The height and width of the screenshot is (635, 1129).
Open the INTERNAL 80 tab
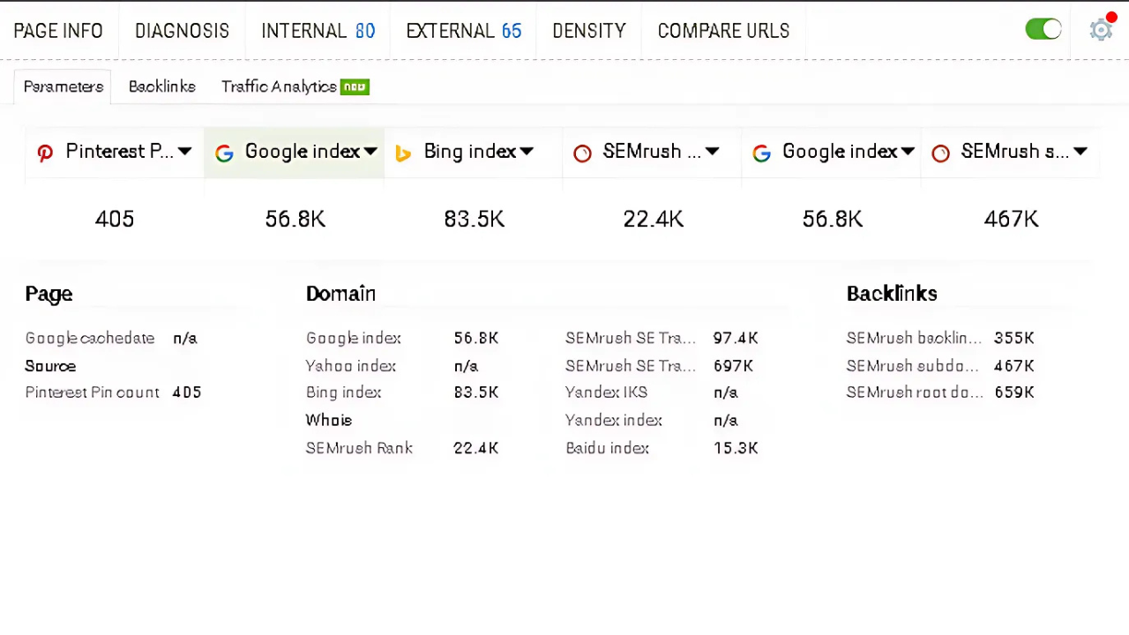coord(318,31)
